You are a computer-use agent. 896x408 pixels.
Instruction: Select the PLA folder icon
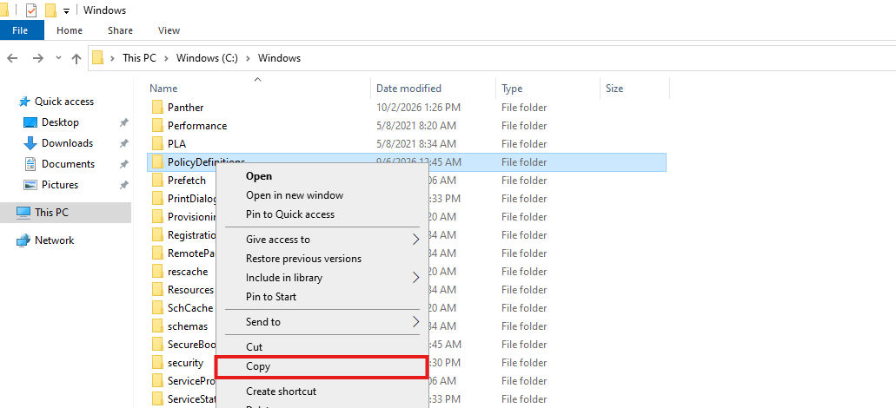(157, 144)
